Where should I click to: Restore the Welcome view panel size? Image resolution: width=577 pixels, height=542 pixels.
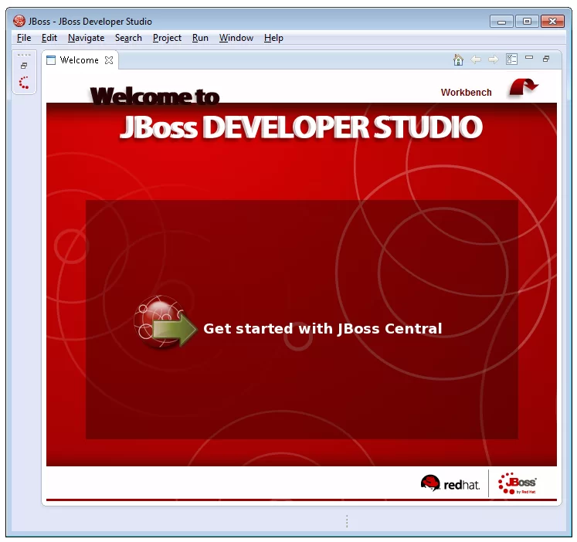click(x=546, y=59)
